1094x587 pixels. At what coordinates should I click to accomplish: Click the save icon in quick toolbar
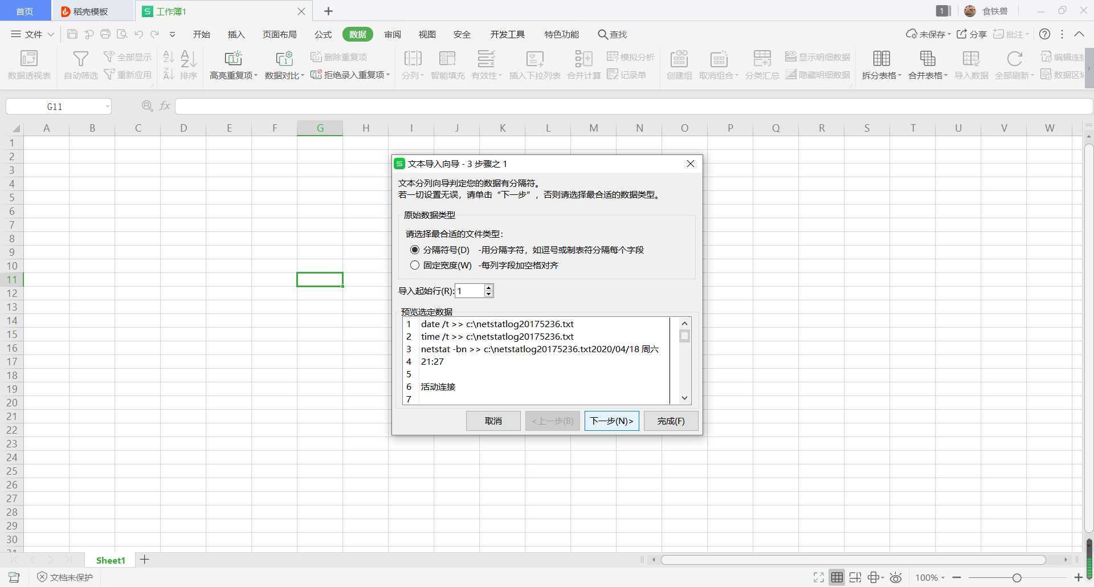click(72, 34)
